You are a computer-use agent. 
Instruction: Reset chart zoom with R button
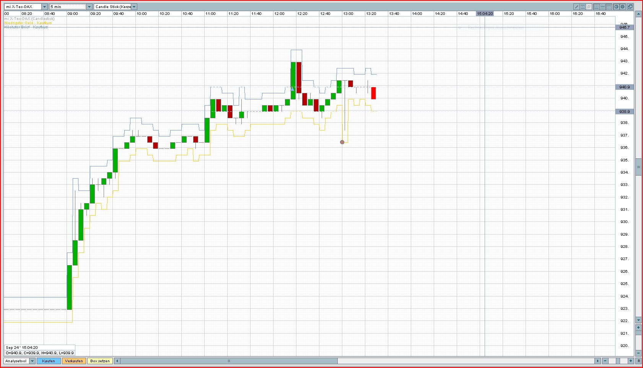[638, 361]
